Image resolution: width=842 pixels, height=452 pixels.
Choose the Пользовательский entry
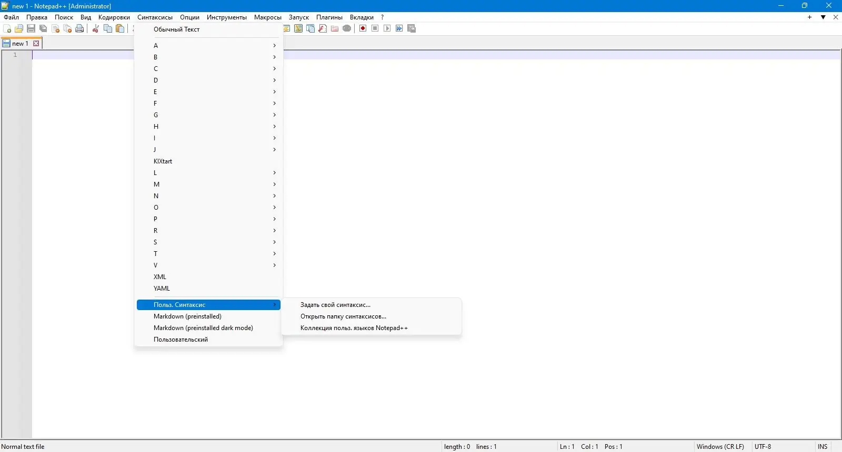tap(208, 340)
